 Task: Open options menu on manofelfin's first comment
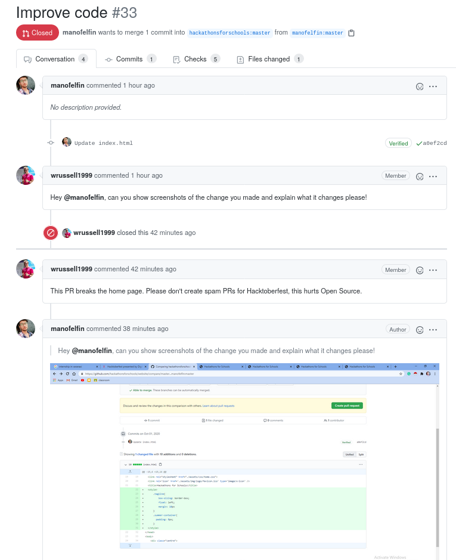pyautogui.click(x=433, y=86)
